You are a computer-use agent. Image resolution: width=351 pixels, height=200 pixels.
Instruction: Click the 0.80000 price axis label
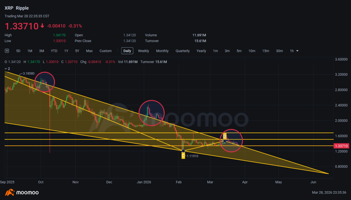coord(341,167)
